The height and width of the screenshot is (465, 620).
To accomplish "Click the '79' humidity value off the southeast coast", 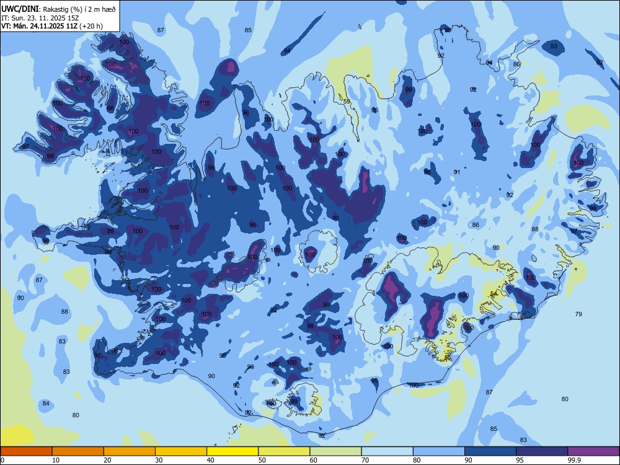I will 578,314.
